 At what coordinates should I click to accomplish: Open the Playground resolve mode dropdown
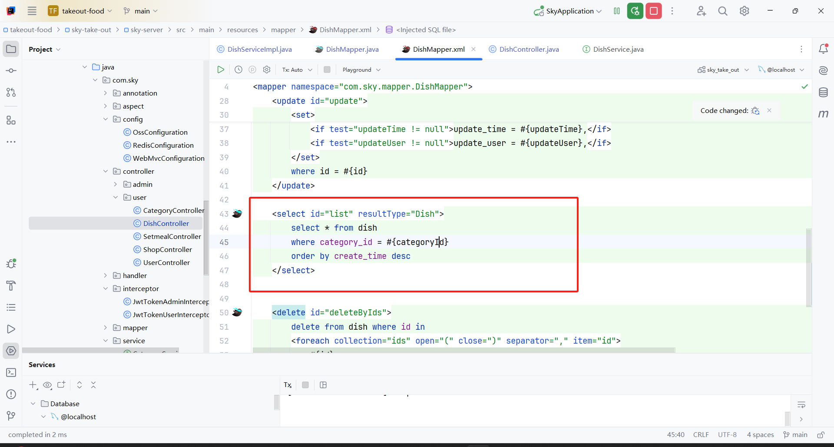tap(361, 70)
